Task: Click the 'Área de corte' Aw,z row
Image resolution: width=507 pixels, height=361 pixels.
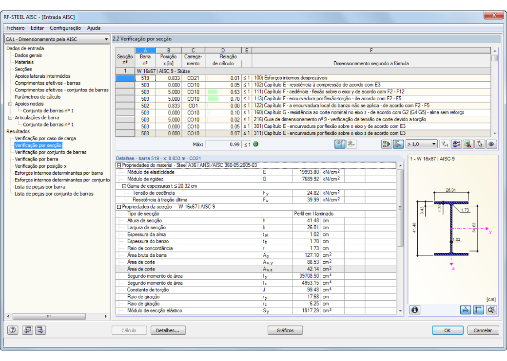Action: (255, 269)
